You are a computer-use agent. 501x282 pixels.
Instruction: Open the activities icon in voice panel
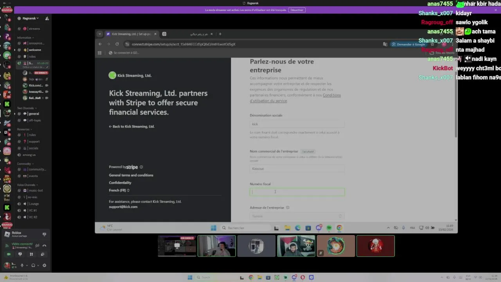(x=31, y=254)
